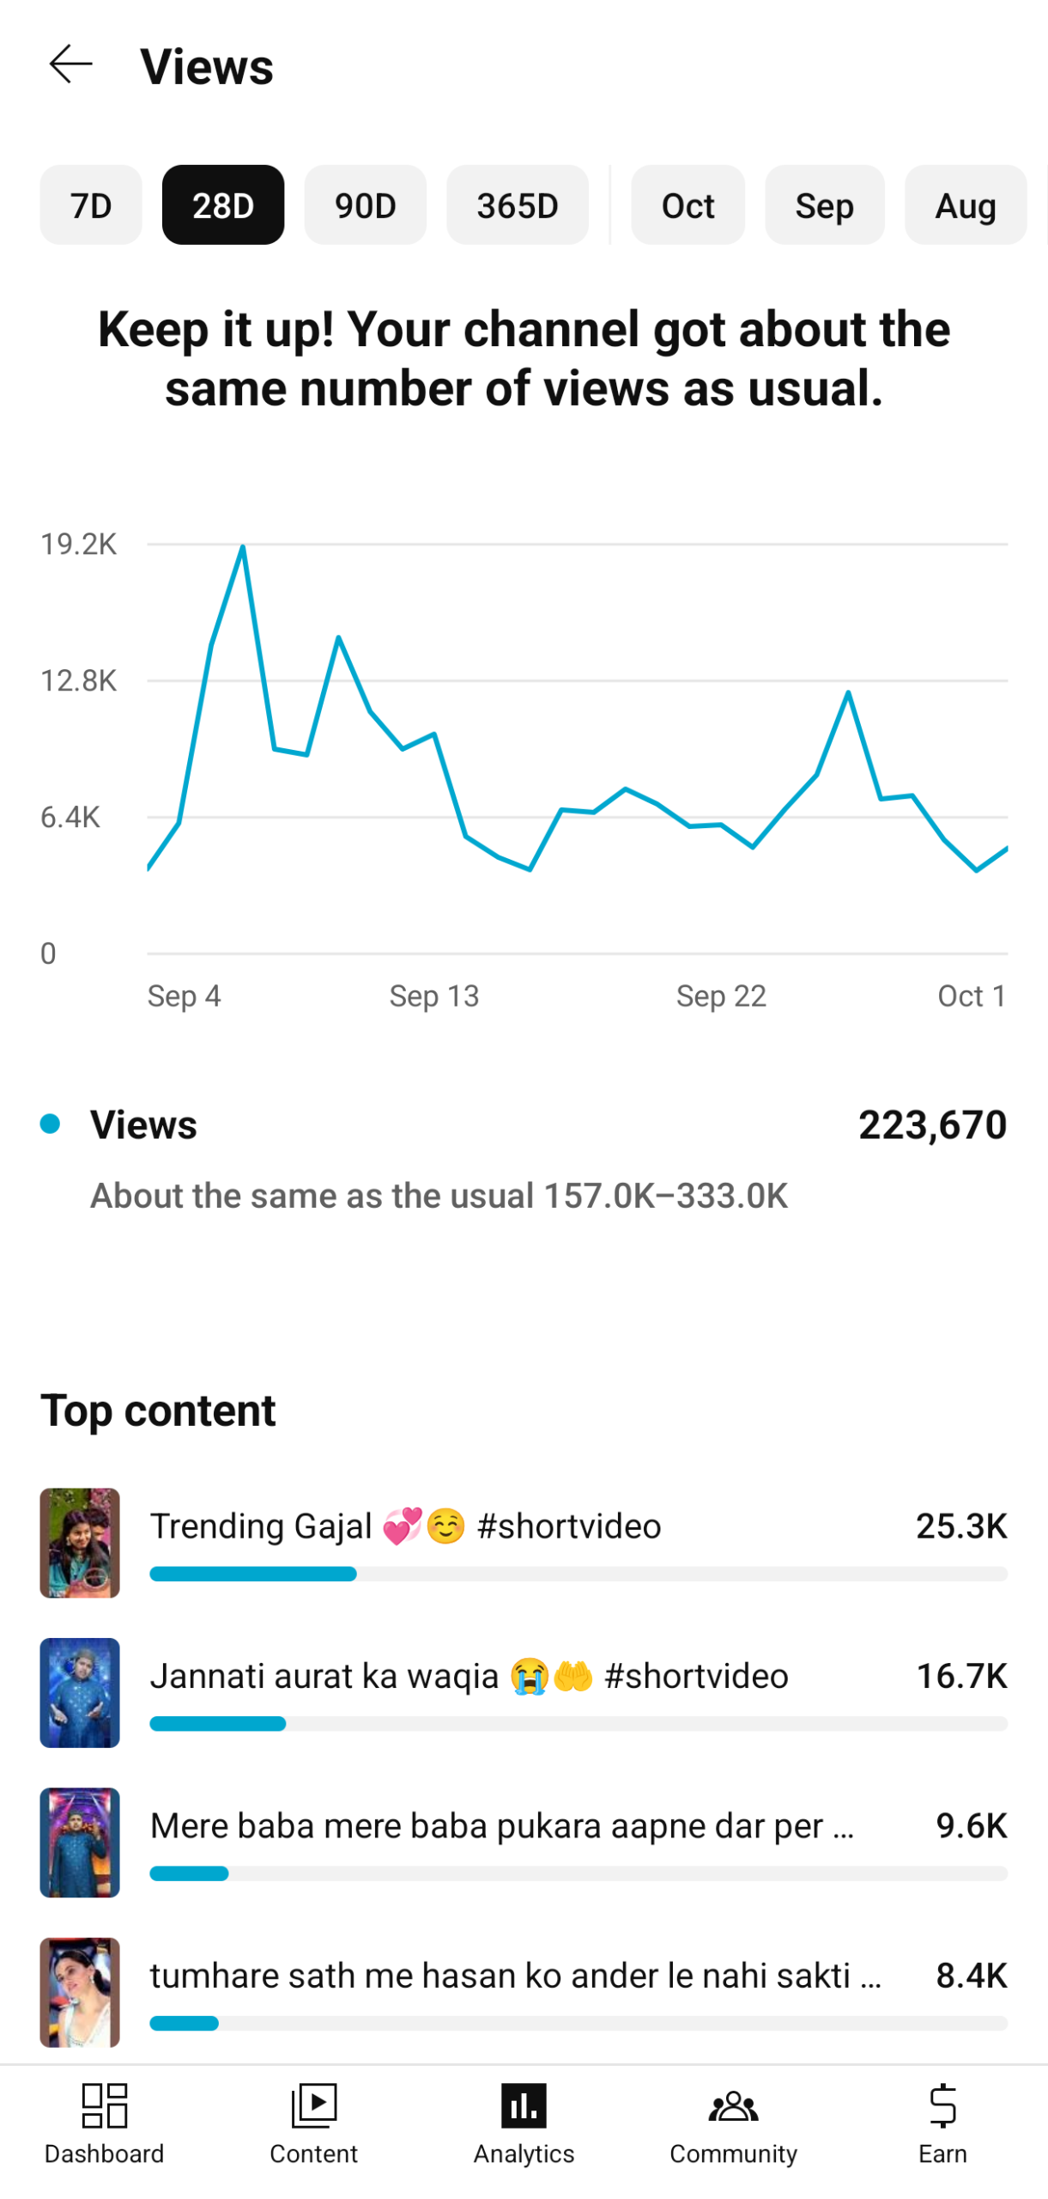Tap the Trending Gajal views progress bar
This screenshot has height=2199, width=1048.
pyautogui.click(x=578, y=1574)
